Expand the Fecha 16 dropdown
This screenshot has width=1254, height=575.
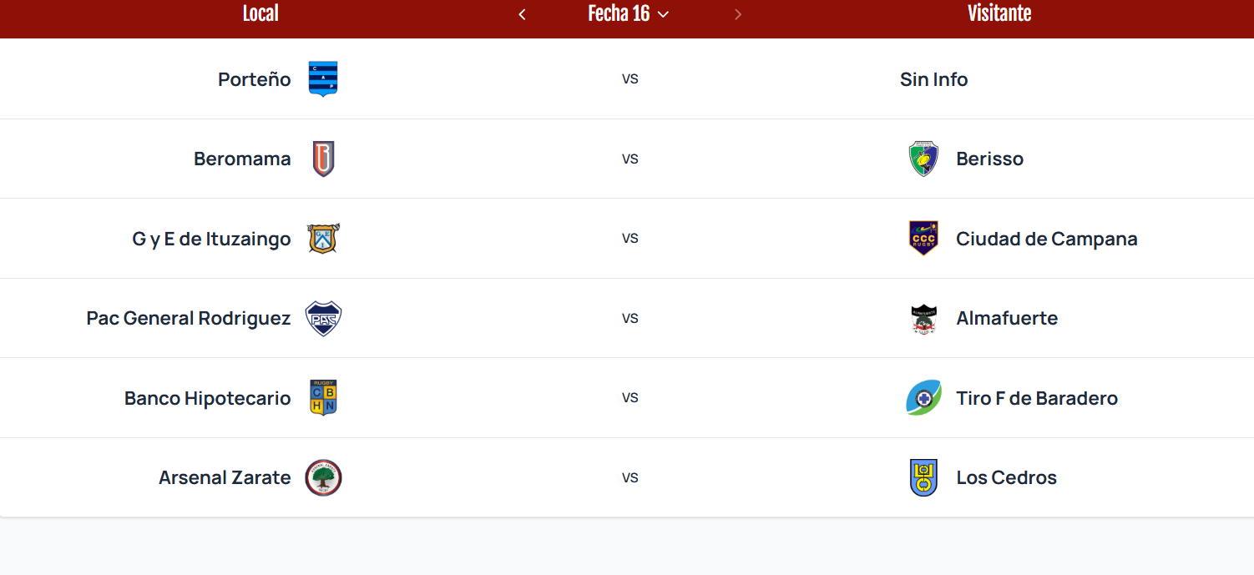(x=629, y=13)
